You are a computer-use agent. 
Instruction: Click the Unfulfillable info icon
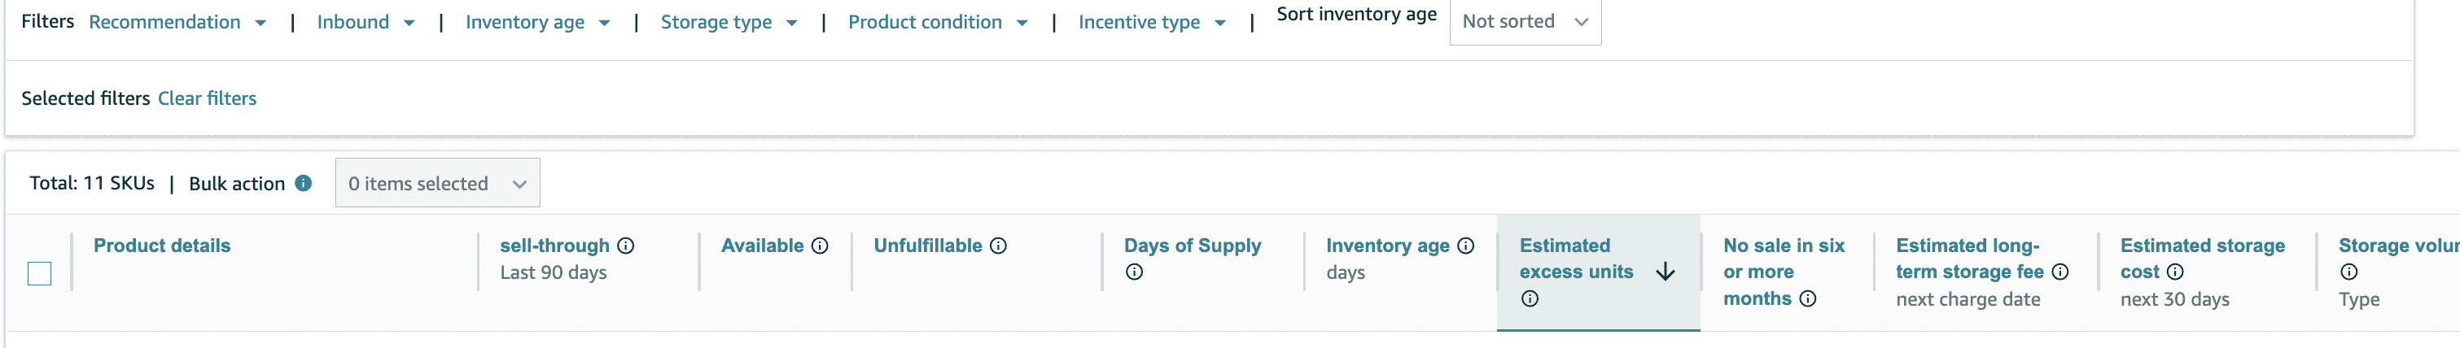(998, 246)
